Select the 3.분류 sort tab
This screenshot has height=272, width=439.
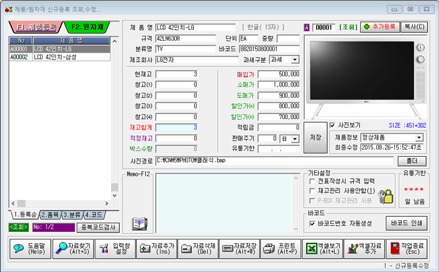coord(72,215)
